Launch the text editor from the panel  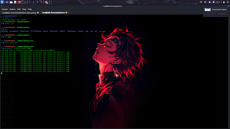[15, 2]
